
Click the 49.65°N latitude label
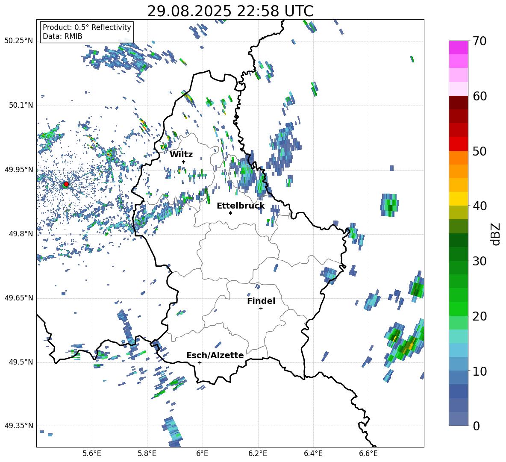click(19, 298)
